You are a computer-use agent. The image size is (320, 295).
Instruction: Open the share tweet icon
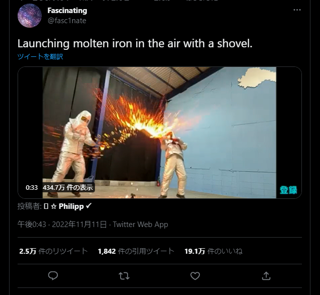pyautogui.click(x=266, y=275)
